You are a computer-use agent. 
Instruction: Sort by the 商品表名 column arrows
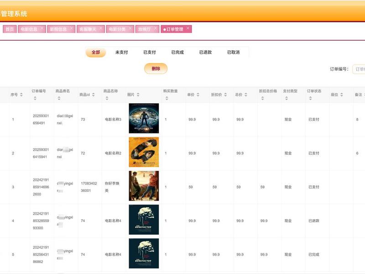click(59, 98)
